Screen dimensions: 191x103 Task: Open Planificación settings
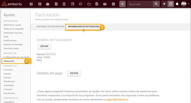point(9,81)
